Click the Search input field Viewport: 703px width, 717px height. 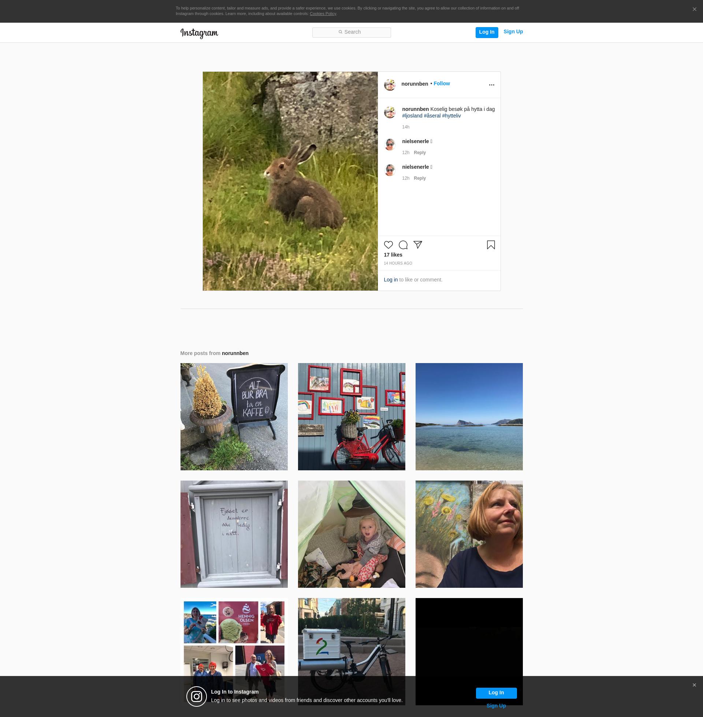(351, 33)
